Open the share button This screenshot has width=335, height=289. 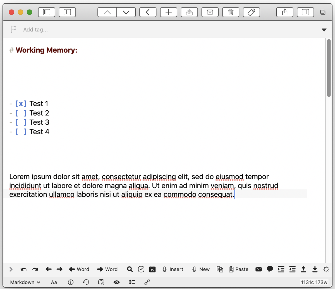click(x=285, y=12)
